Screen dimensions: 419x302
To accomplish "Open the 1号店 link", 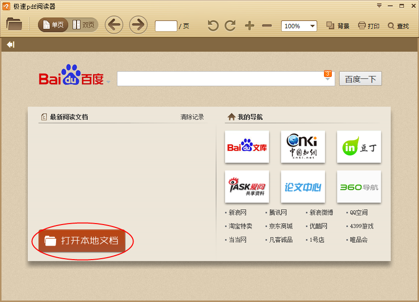I will (317, 240).
